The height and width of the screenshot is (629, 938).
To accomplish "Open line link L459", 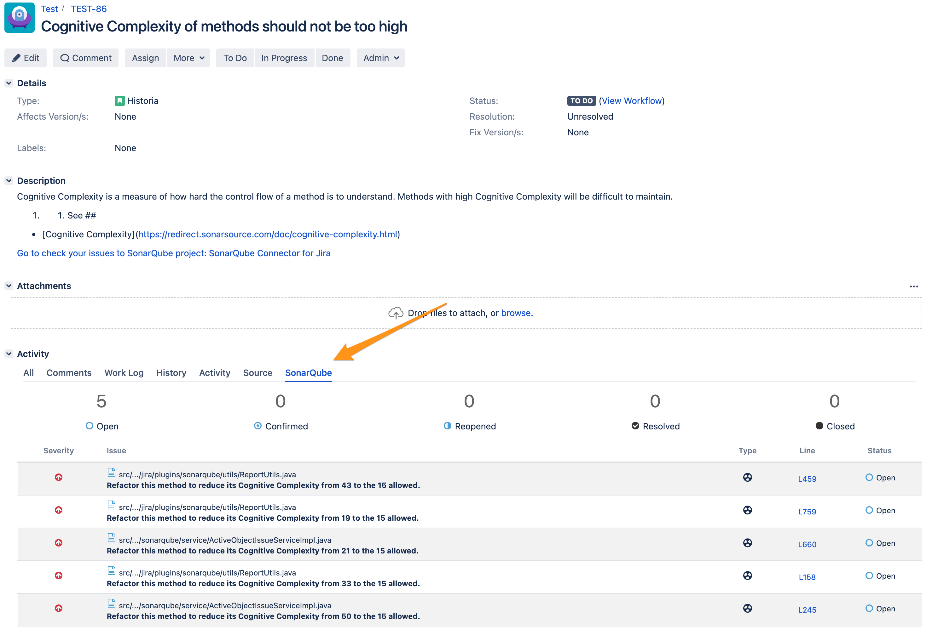I will [807, 479].
